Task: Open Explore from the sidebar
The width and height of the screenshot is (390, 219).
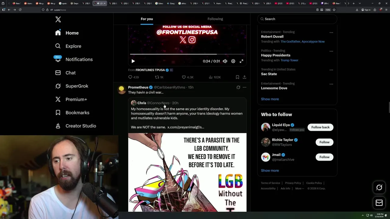Action: pos(68,46)
